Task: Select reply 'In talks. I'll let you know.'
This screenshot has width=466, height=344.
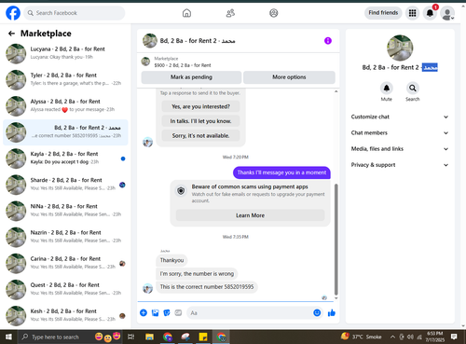Action: pos(200,121)
